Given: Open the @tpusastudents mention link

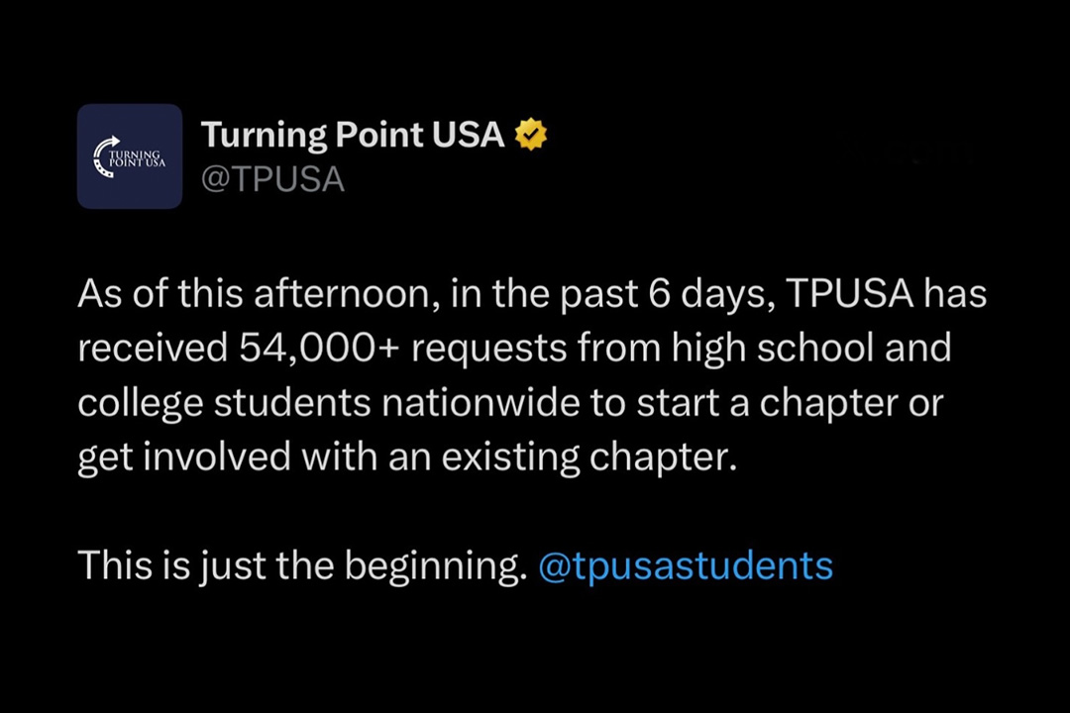Looking at the screenshot, I should [x=685, y=565].
